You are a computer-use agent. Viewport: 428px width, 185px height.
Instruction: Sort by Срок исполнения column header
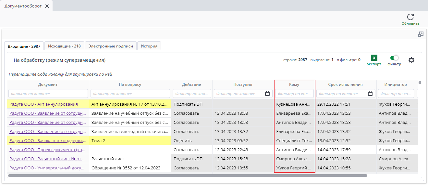pyautogui.click(x=346, y=85)
